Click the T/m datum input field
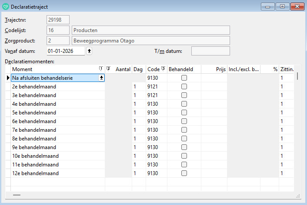The height and width of the screenshot is (205, 307). (x=210, y=51)
